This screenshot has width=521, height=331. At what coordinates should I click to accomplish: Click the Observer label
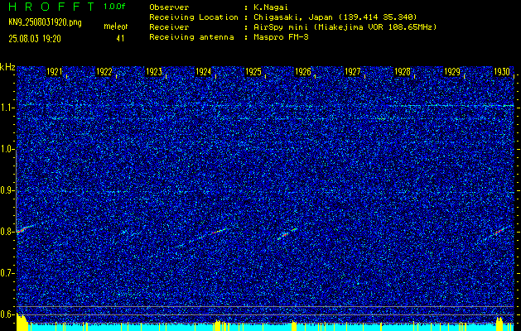pyautogui.click(x=169, y=7)
